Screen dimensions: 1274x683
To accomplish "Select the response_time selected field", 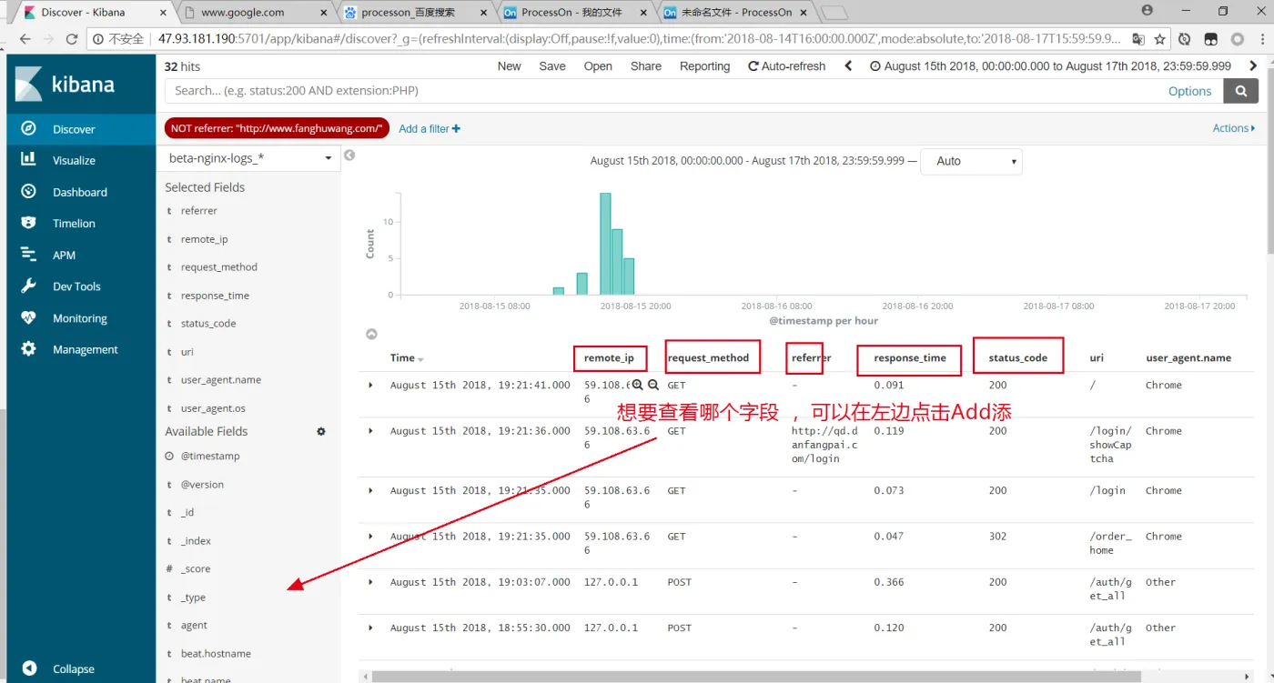I will (x=215, y=296).
